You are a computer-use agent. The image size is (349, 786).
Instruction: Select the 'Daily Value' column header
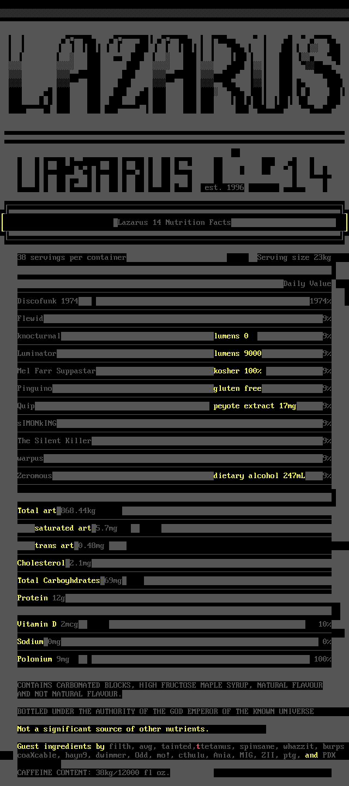[x=307, y=283]
